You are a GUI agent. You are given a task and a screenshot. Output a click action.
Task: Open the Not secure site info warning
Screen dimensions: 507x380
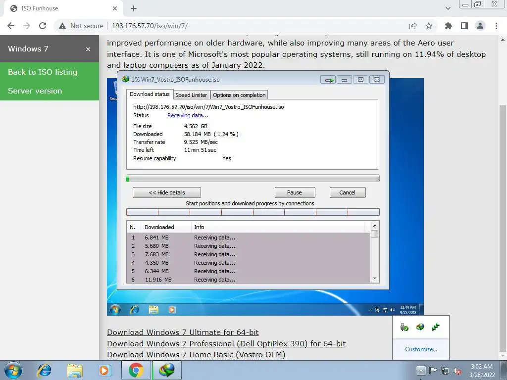point(81,26)
